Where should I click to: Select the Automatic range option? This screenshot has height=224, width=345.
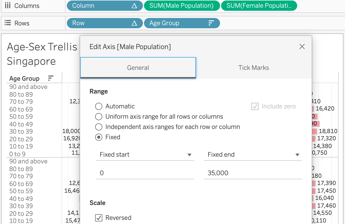pyautogui.click(x=99, y=106)
